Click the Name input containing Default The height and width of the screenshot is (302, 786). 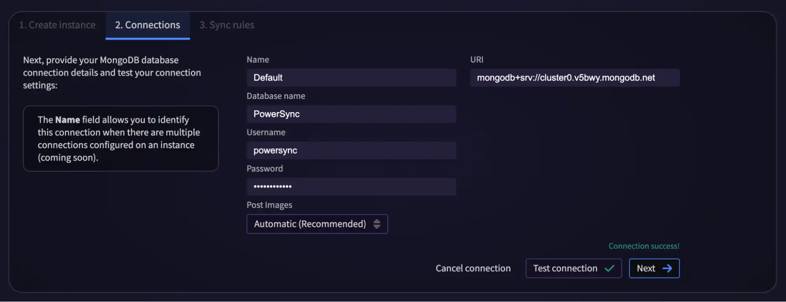[x=351, y=77]
